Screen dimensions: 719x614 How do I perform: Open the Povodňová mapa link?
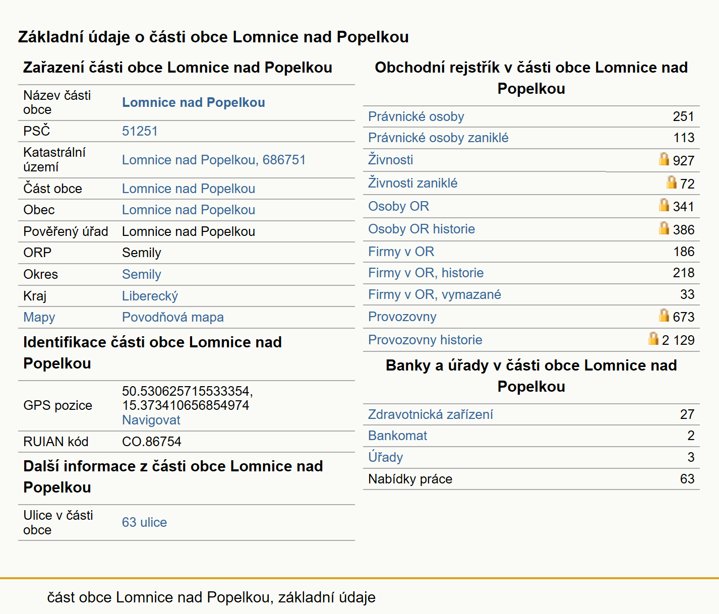click(172, 317)
